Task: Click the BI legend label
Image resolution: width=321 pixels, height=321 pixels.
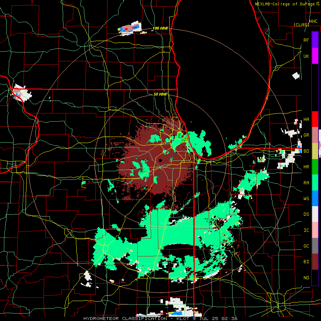Action: click(x=306, y=262)
